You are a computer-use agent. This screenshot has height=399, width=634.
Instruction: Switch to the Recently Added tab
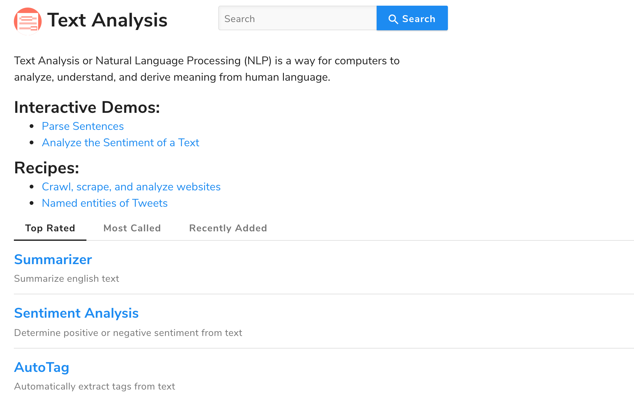click(228, 228)
